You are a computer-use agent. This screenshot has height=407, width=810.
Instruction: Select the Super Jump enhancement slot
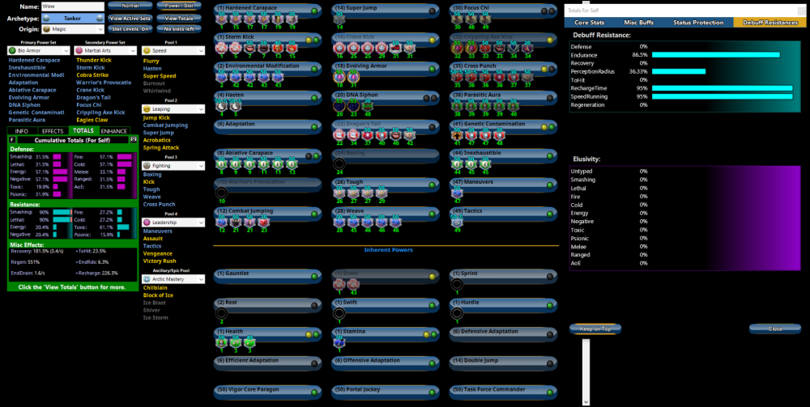click(339, 18)
